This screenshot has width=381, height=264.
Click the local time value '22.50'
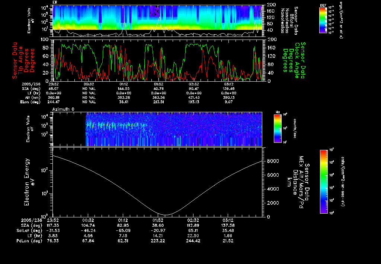[x=193, y=236]
